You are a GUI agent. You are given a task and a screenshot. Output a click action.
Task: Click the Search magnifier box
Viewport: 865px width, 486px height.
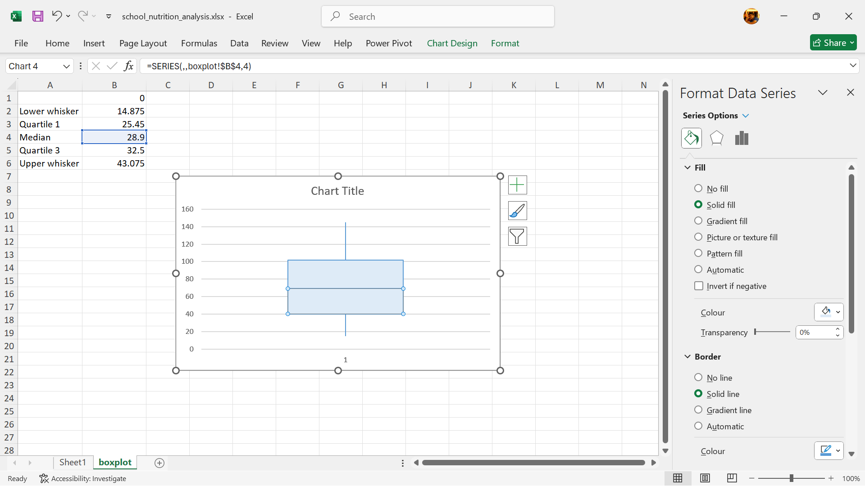437,17
